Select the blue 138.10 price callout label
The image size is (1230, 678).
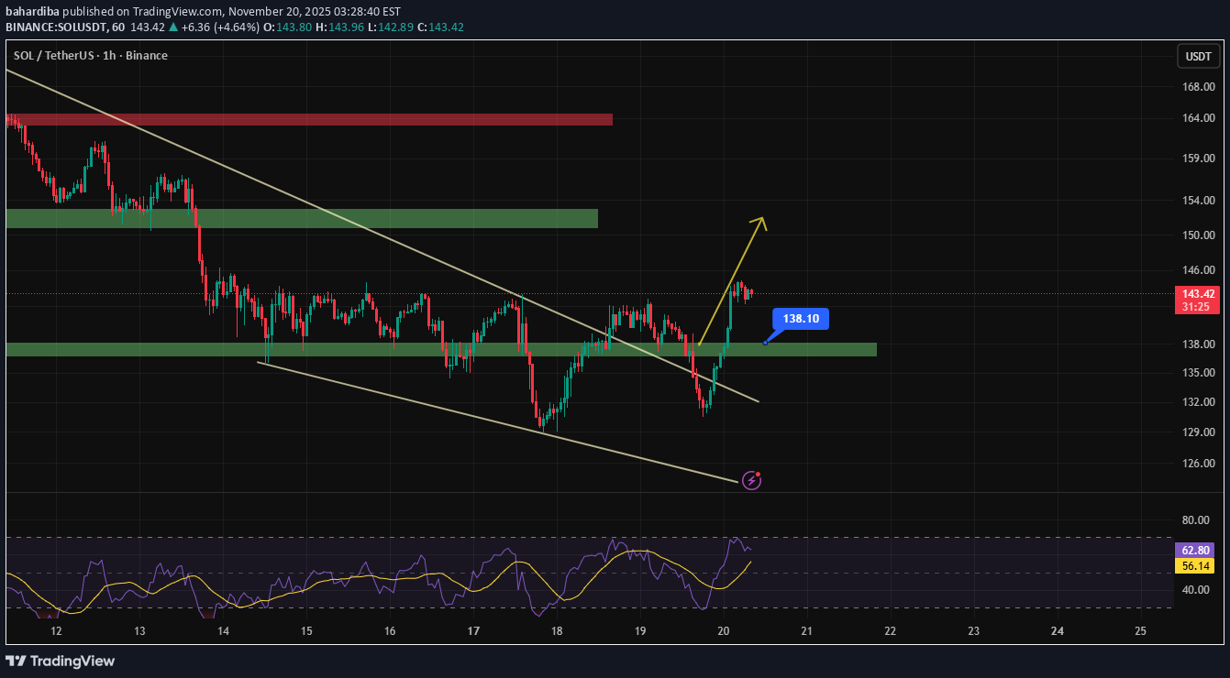pyautogui.click(x=799, y=319)
